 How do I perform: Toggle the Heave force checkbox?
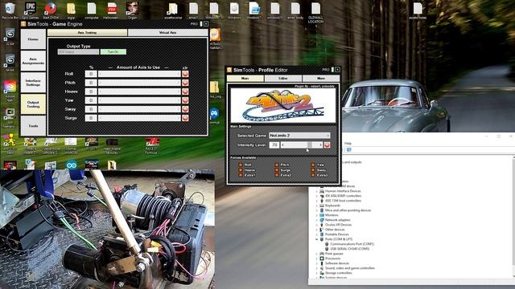[241, 170]
